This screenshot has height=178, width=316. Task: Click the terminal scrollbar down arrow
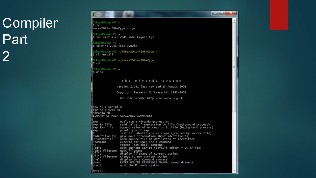tap(234, 171)
